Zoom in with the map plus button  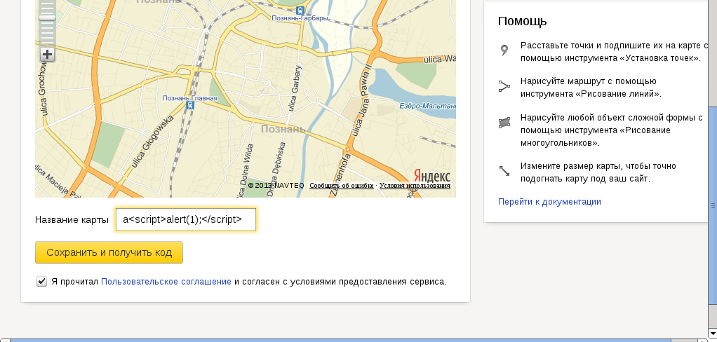(x=47, y=55)
